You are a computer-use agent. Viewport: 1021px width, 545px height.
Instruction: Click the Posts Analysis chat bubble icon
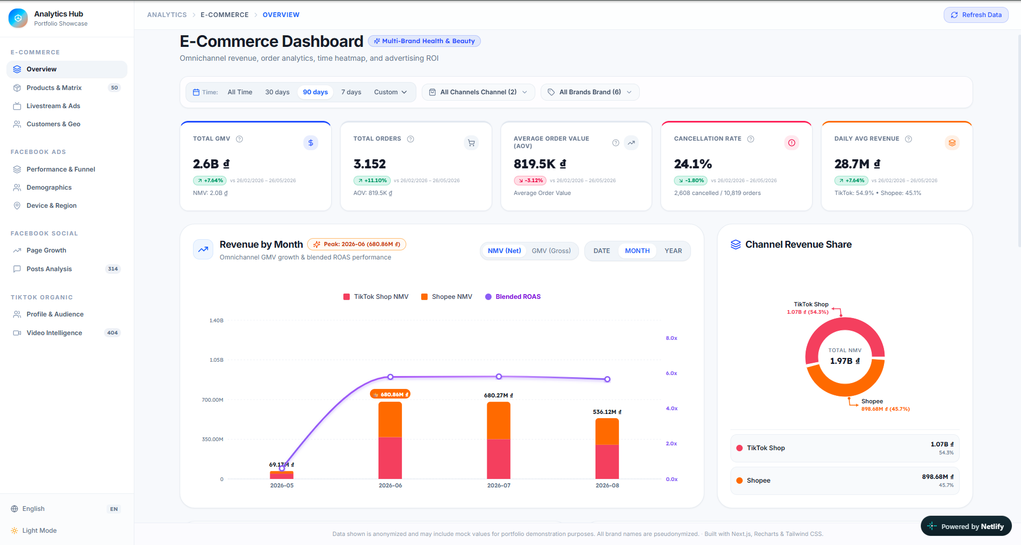pyautogui.click(x=17, y=269)
